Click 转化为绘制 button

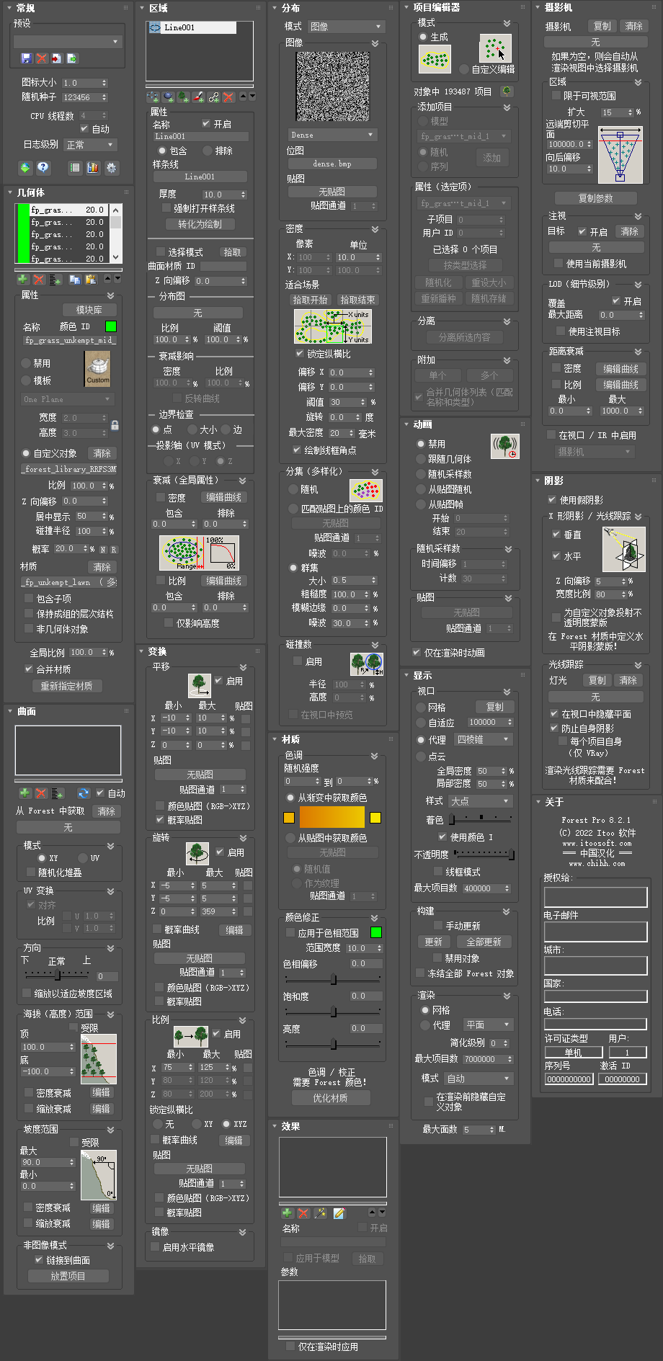200,224
